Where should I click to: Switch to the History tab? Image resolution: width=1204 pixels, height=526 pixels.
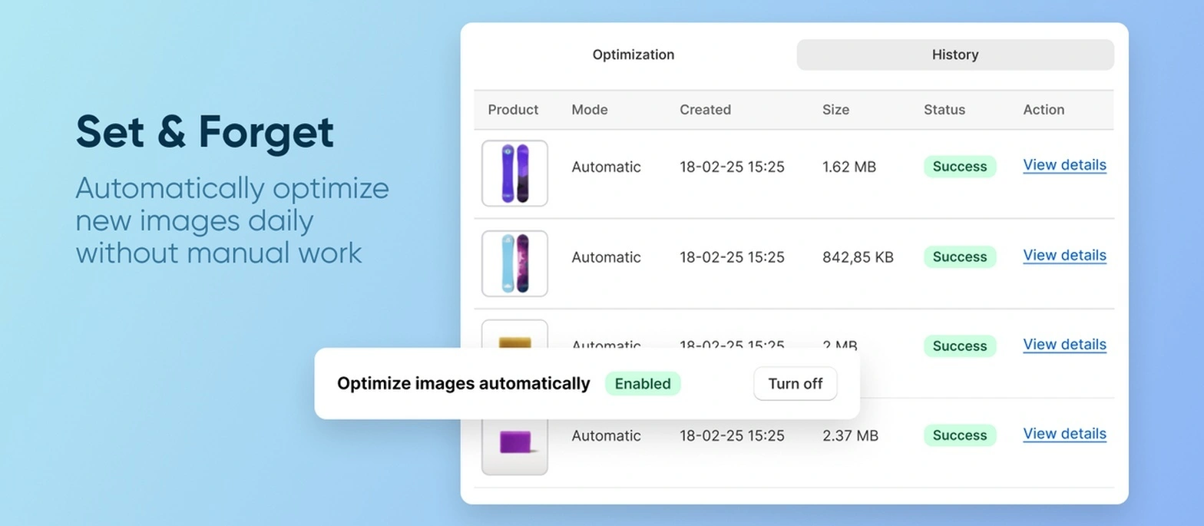[954, 55]
